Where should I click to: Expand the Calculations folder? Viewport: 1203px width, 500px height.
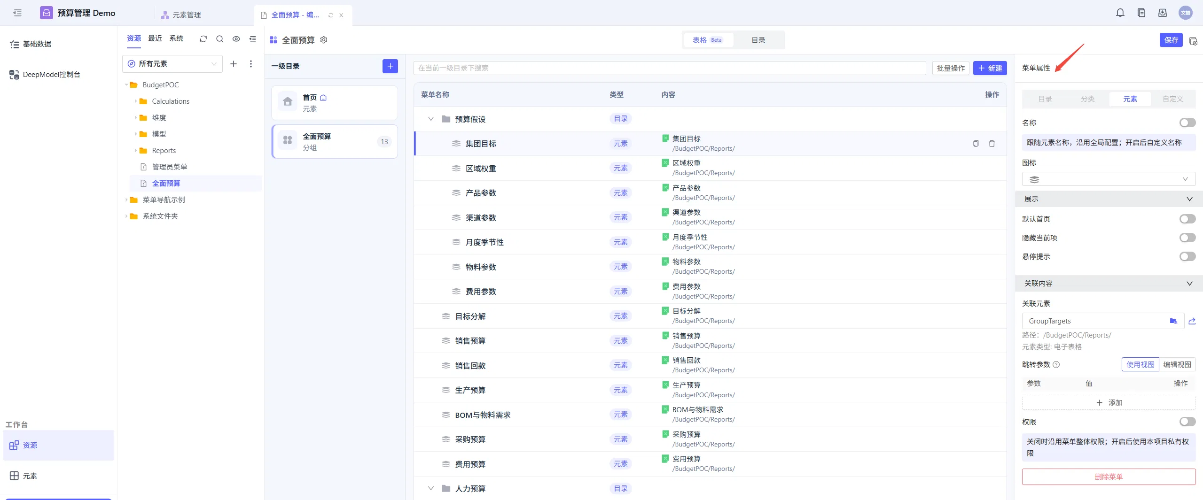point(136,101)
